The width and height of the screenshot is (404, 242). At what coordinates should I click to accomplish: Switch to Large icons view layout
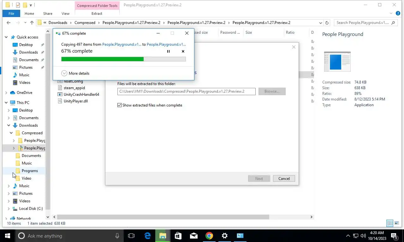[397, 223]
